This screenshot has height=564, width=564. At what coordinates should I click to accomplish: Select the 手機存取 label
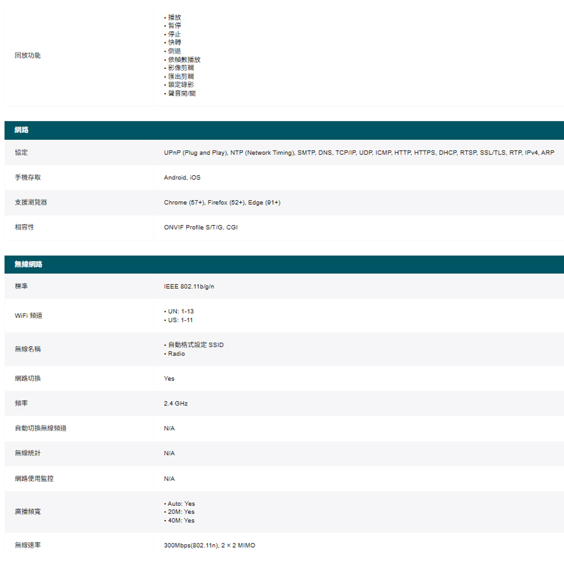click(28, 178)
